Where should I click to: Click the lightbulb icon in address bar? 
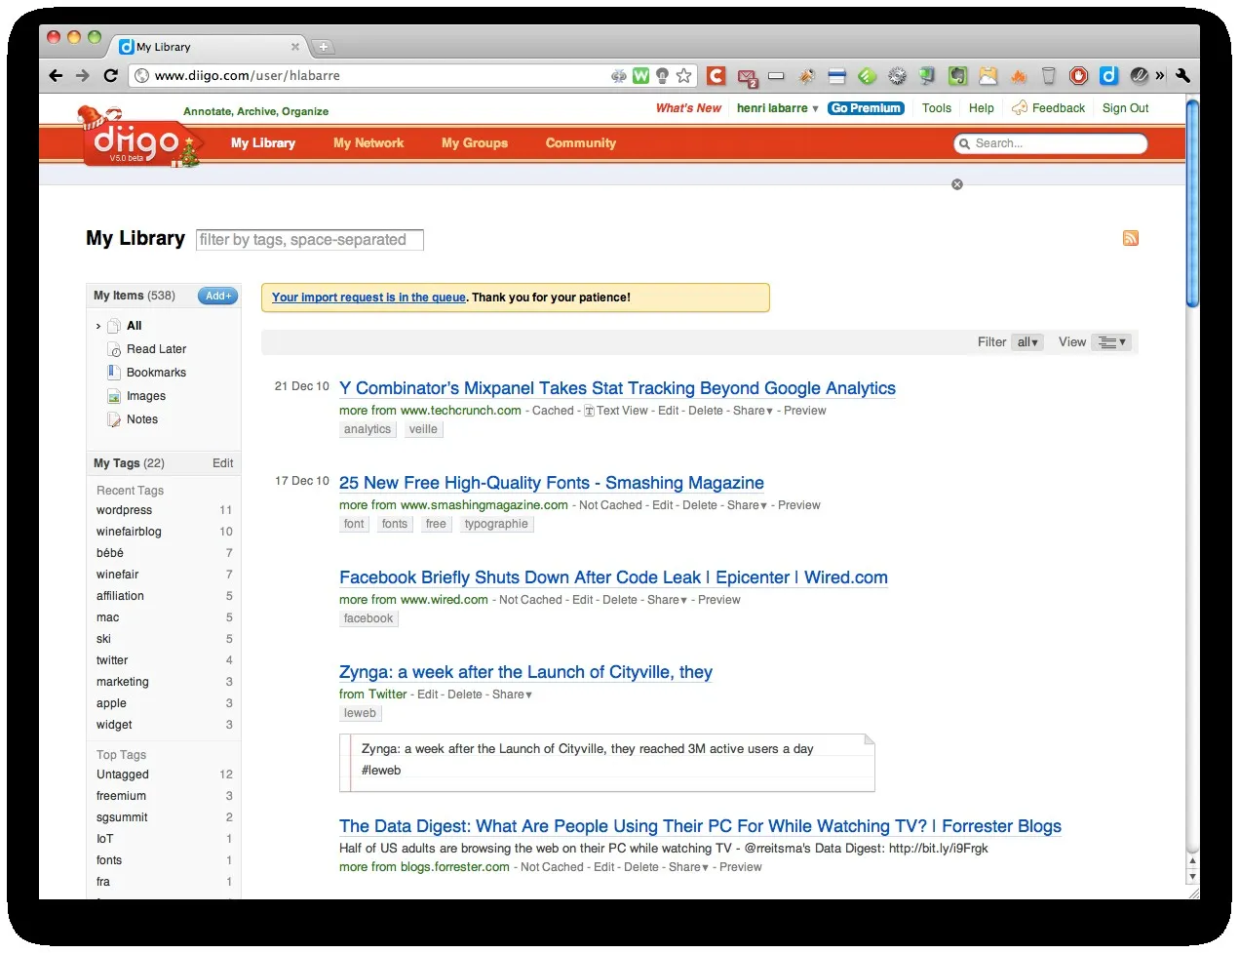pyautogui.click(x=662, y=75)
